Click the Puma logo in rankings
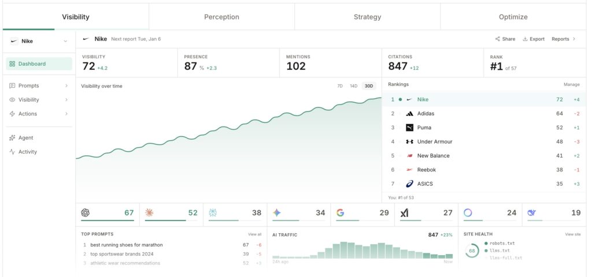592x277 pixels. (x=409, y=128)
